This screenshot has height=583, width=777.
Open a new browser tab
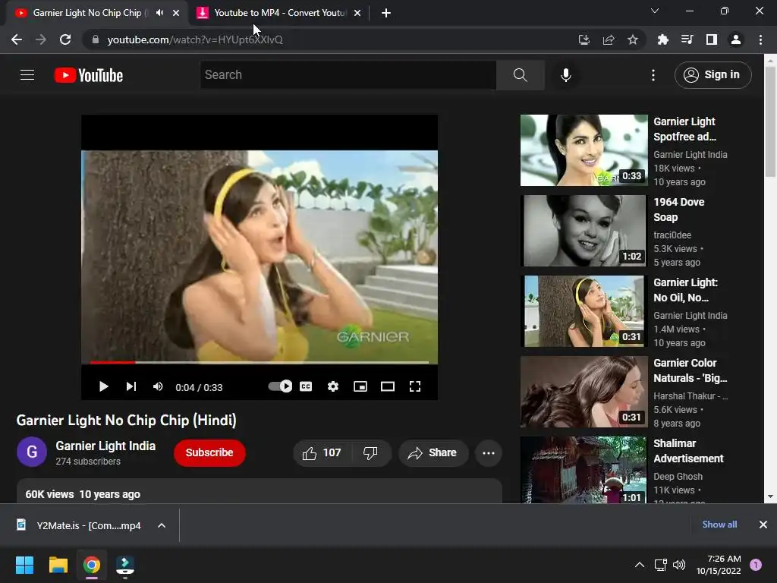click(386, 13)
